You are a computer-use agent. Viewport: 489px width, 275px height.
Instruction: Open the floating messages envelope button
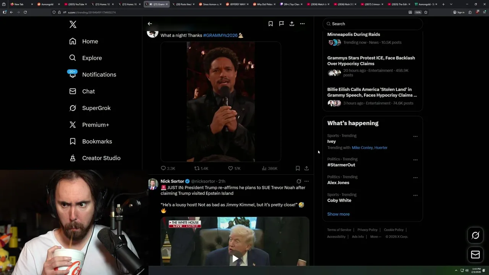pos(476,255)
